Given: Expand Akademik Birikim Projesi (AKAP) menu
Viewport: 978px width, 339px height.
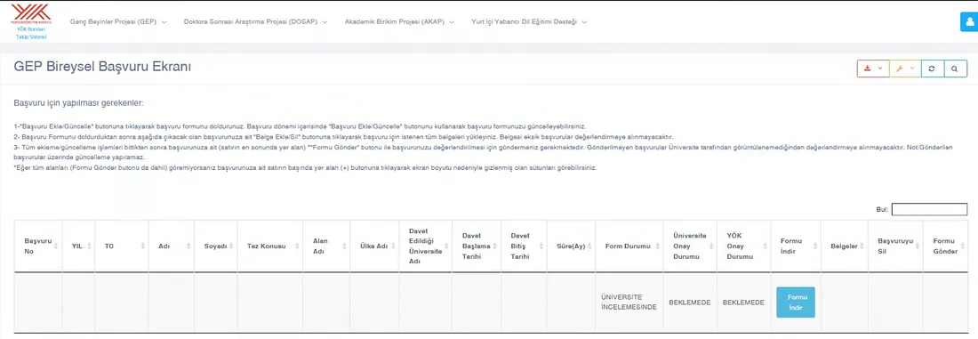Looking at the screenshot, I should (400, 22).
